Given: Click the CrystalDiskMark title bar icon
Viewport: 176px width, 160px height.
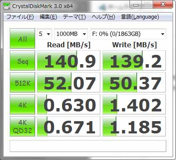Looking at the screenshot, I should click(7, 6).
